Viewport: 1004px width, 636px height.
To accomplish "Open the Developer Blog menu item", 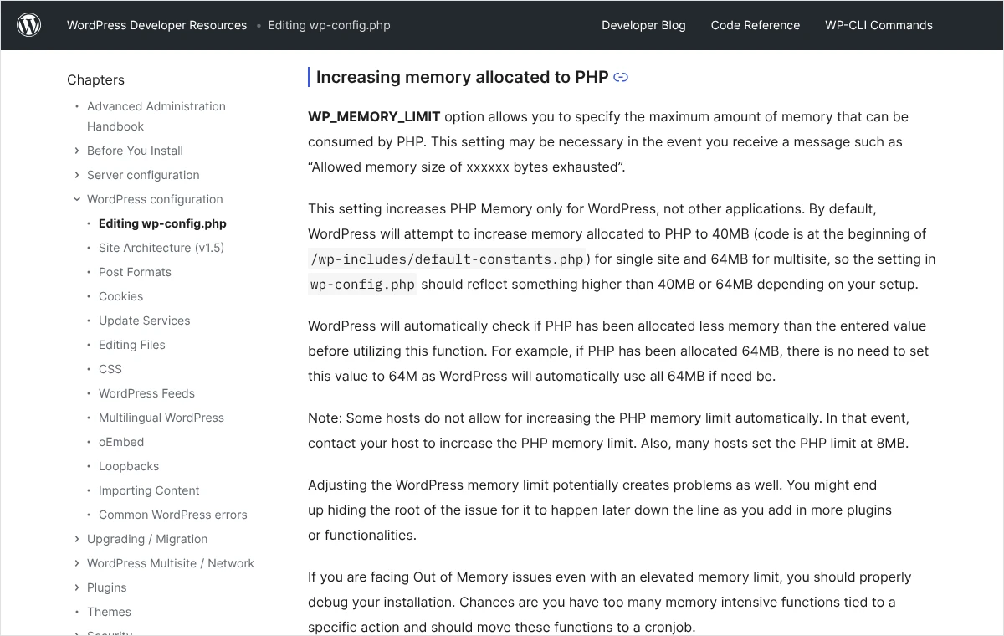I will (x=643, y=25).
